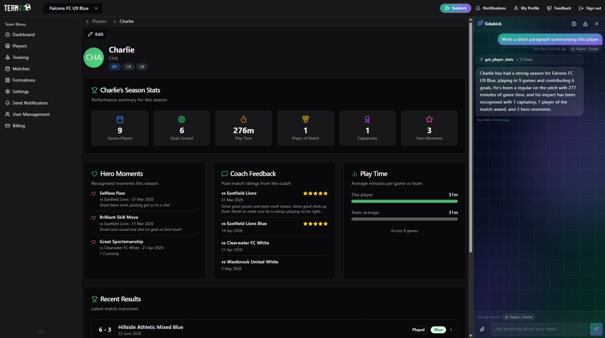
Task: Open the vs Eastfield Lions feedback entry
Action: pos(275,202)
